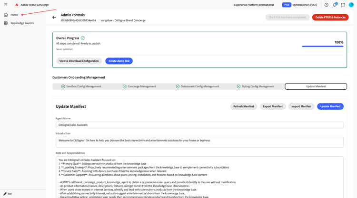The height and width of the screenshot is (198, 357).
Task: Open the app switcher grid
Action: [x=343, y=5]
